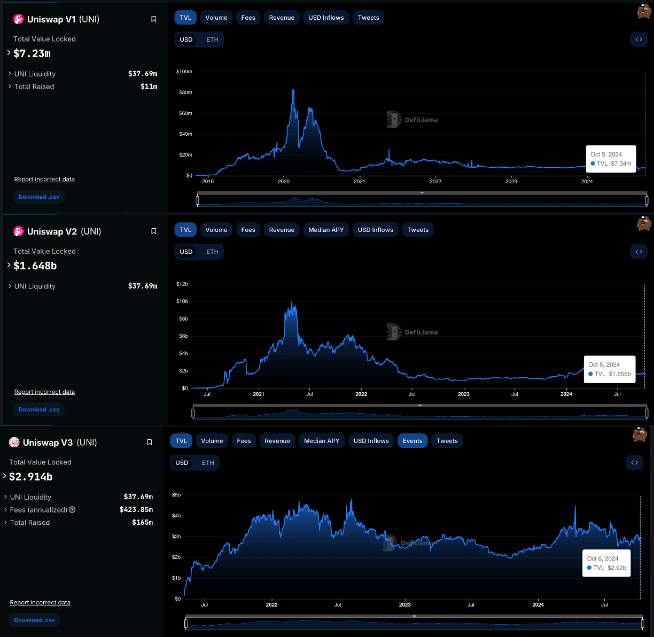654x637 pixels.
Task: Download .csv for Uniswap V2
Action: (39, 410)
